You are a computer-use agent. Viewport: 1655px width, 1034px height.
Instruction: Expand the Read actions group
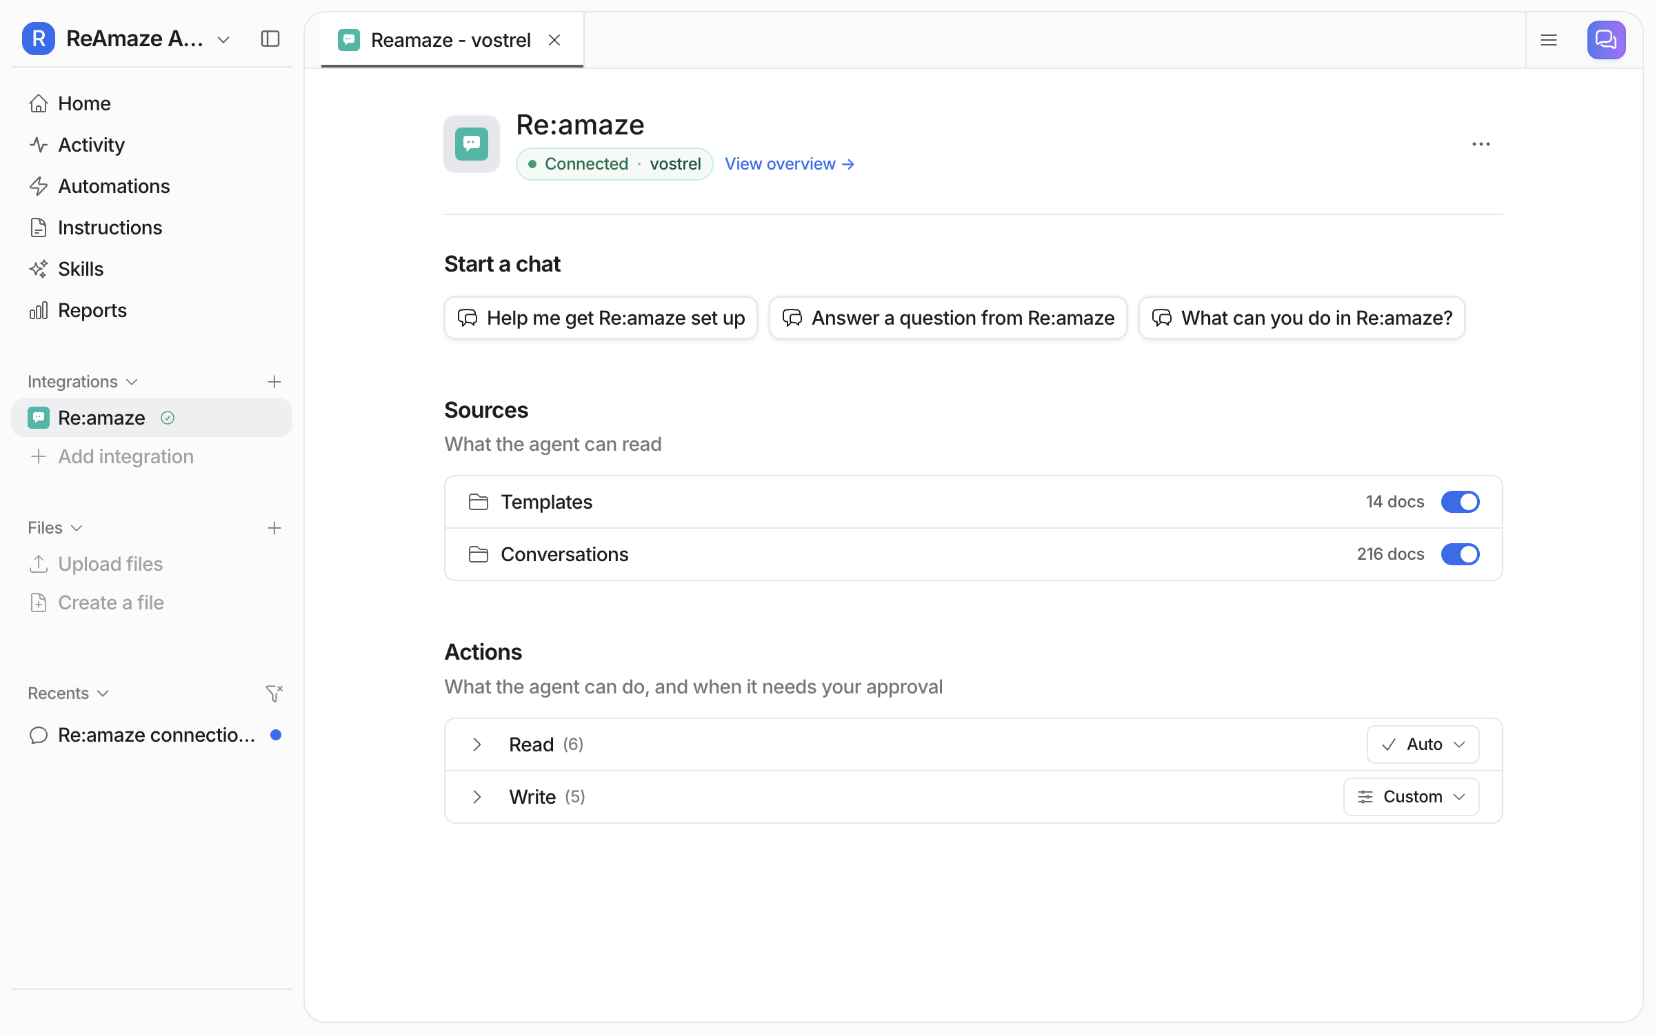click(477, 744)
